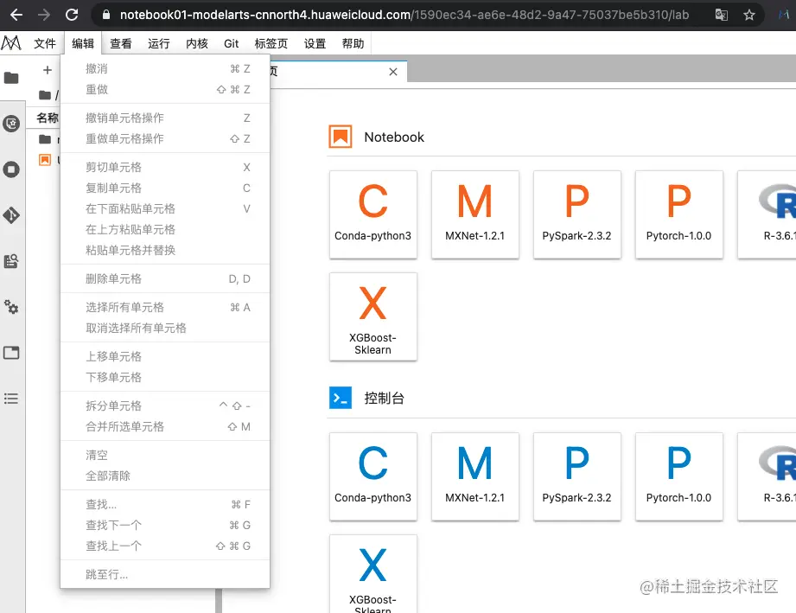Choose 合并所选单元格 menu entry
This screenshot has width=796, height=613.
pyautogui.click(x=165, y=426)
